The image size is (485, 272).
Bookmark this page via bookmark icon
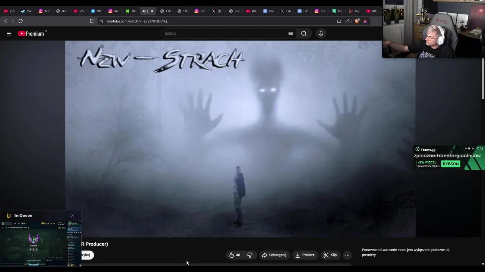pos(92,21)
